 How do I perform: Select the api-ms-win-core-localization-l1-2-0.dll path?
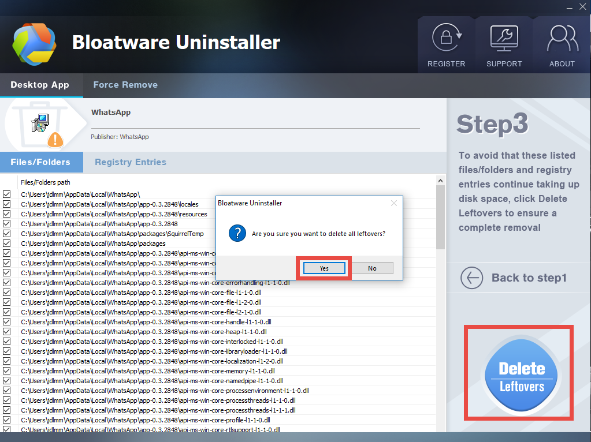tap(152, 361)
